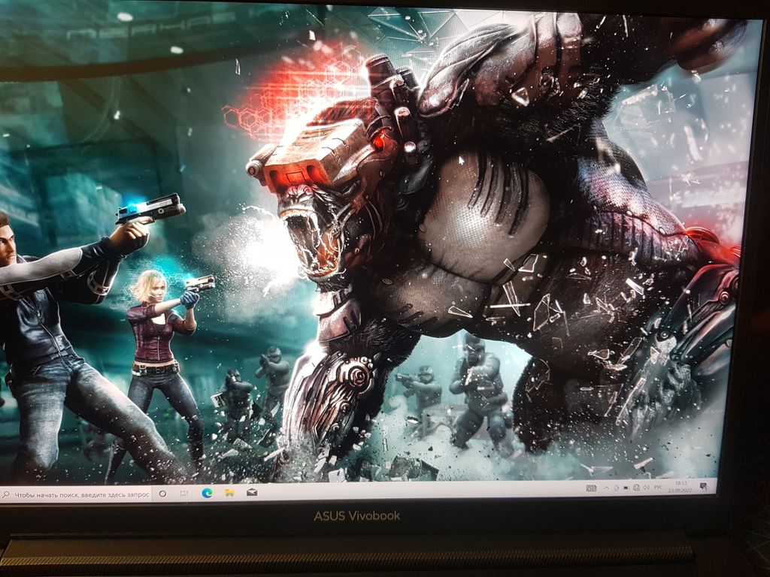
Task: Open network settings via the globe icon
Action: pyautogui.click(x=636, y=488)
